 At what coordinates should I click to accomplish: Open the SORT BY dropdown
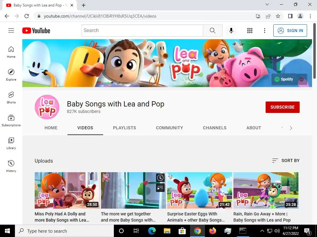[x=286, y=160]
